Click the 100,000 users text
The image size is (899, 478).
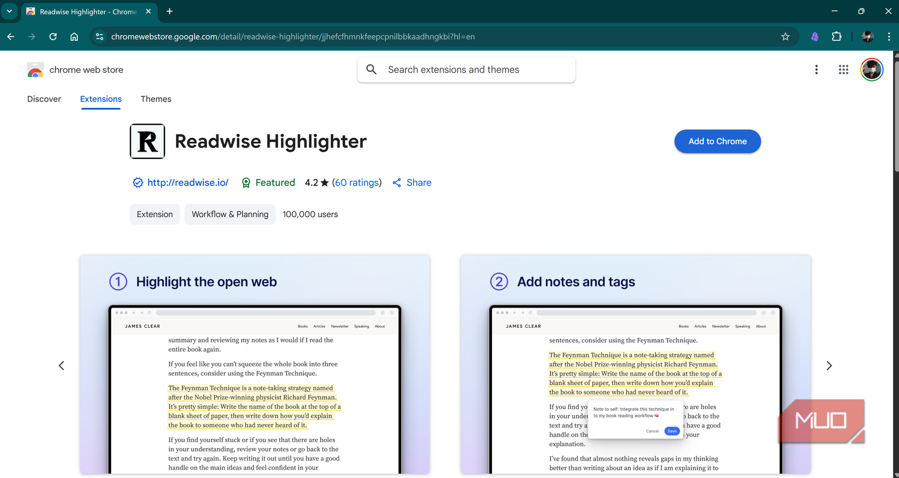[310, 215]
